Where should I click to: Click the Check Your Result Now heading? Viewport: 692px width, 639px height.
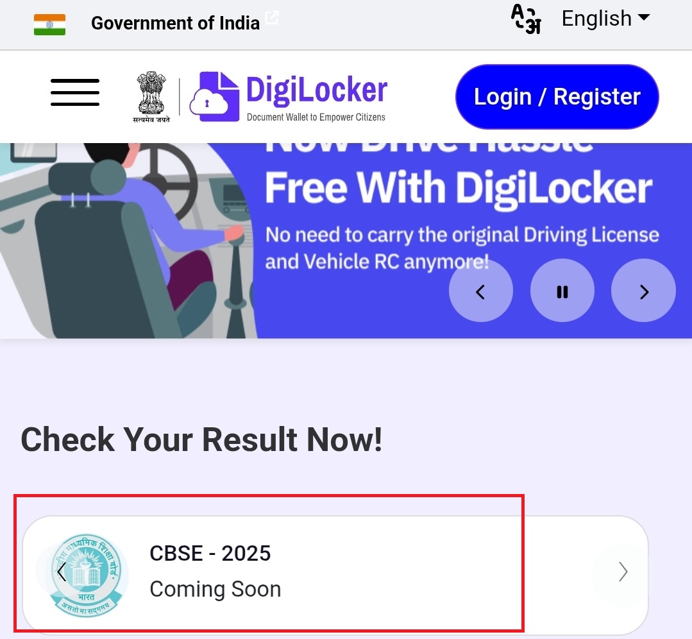(201, 440)
